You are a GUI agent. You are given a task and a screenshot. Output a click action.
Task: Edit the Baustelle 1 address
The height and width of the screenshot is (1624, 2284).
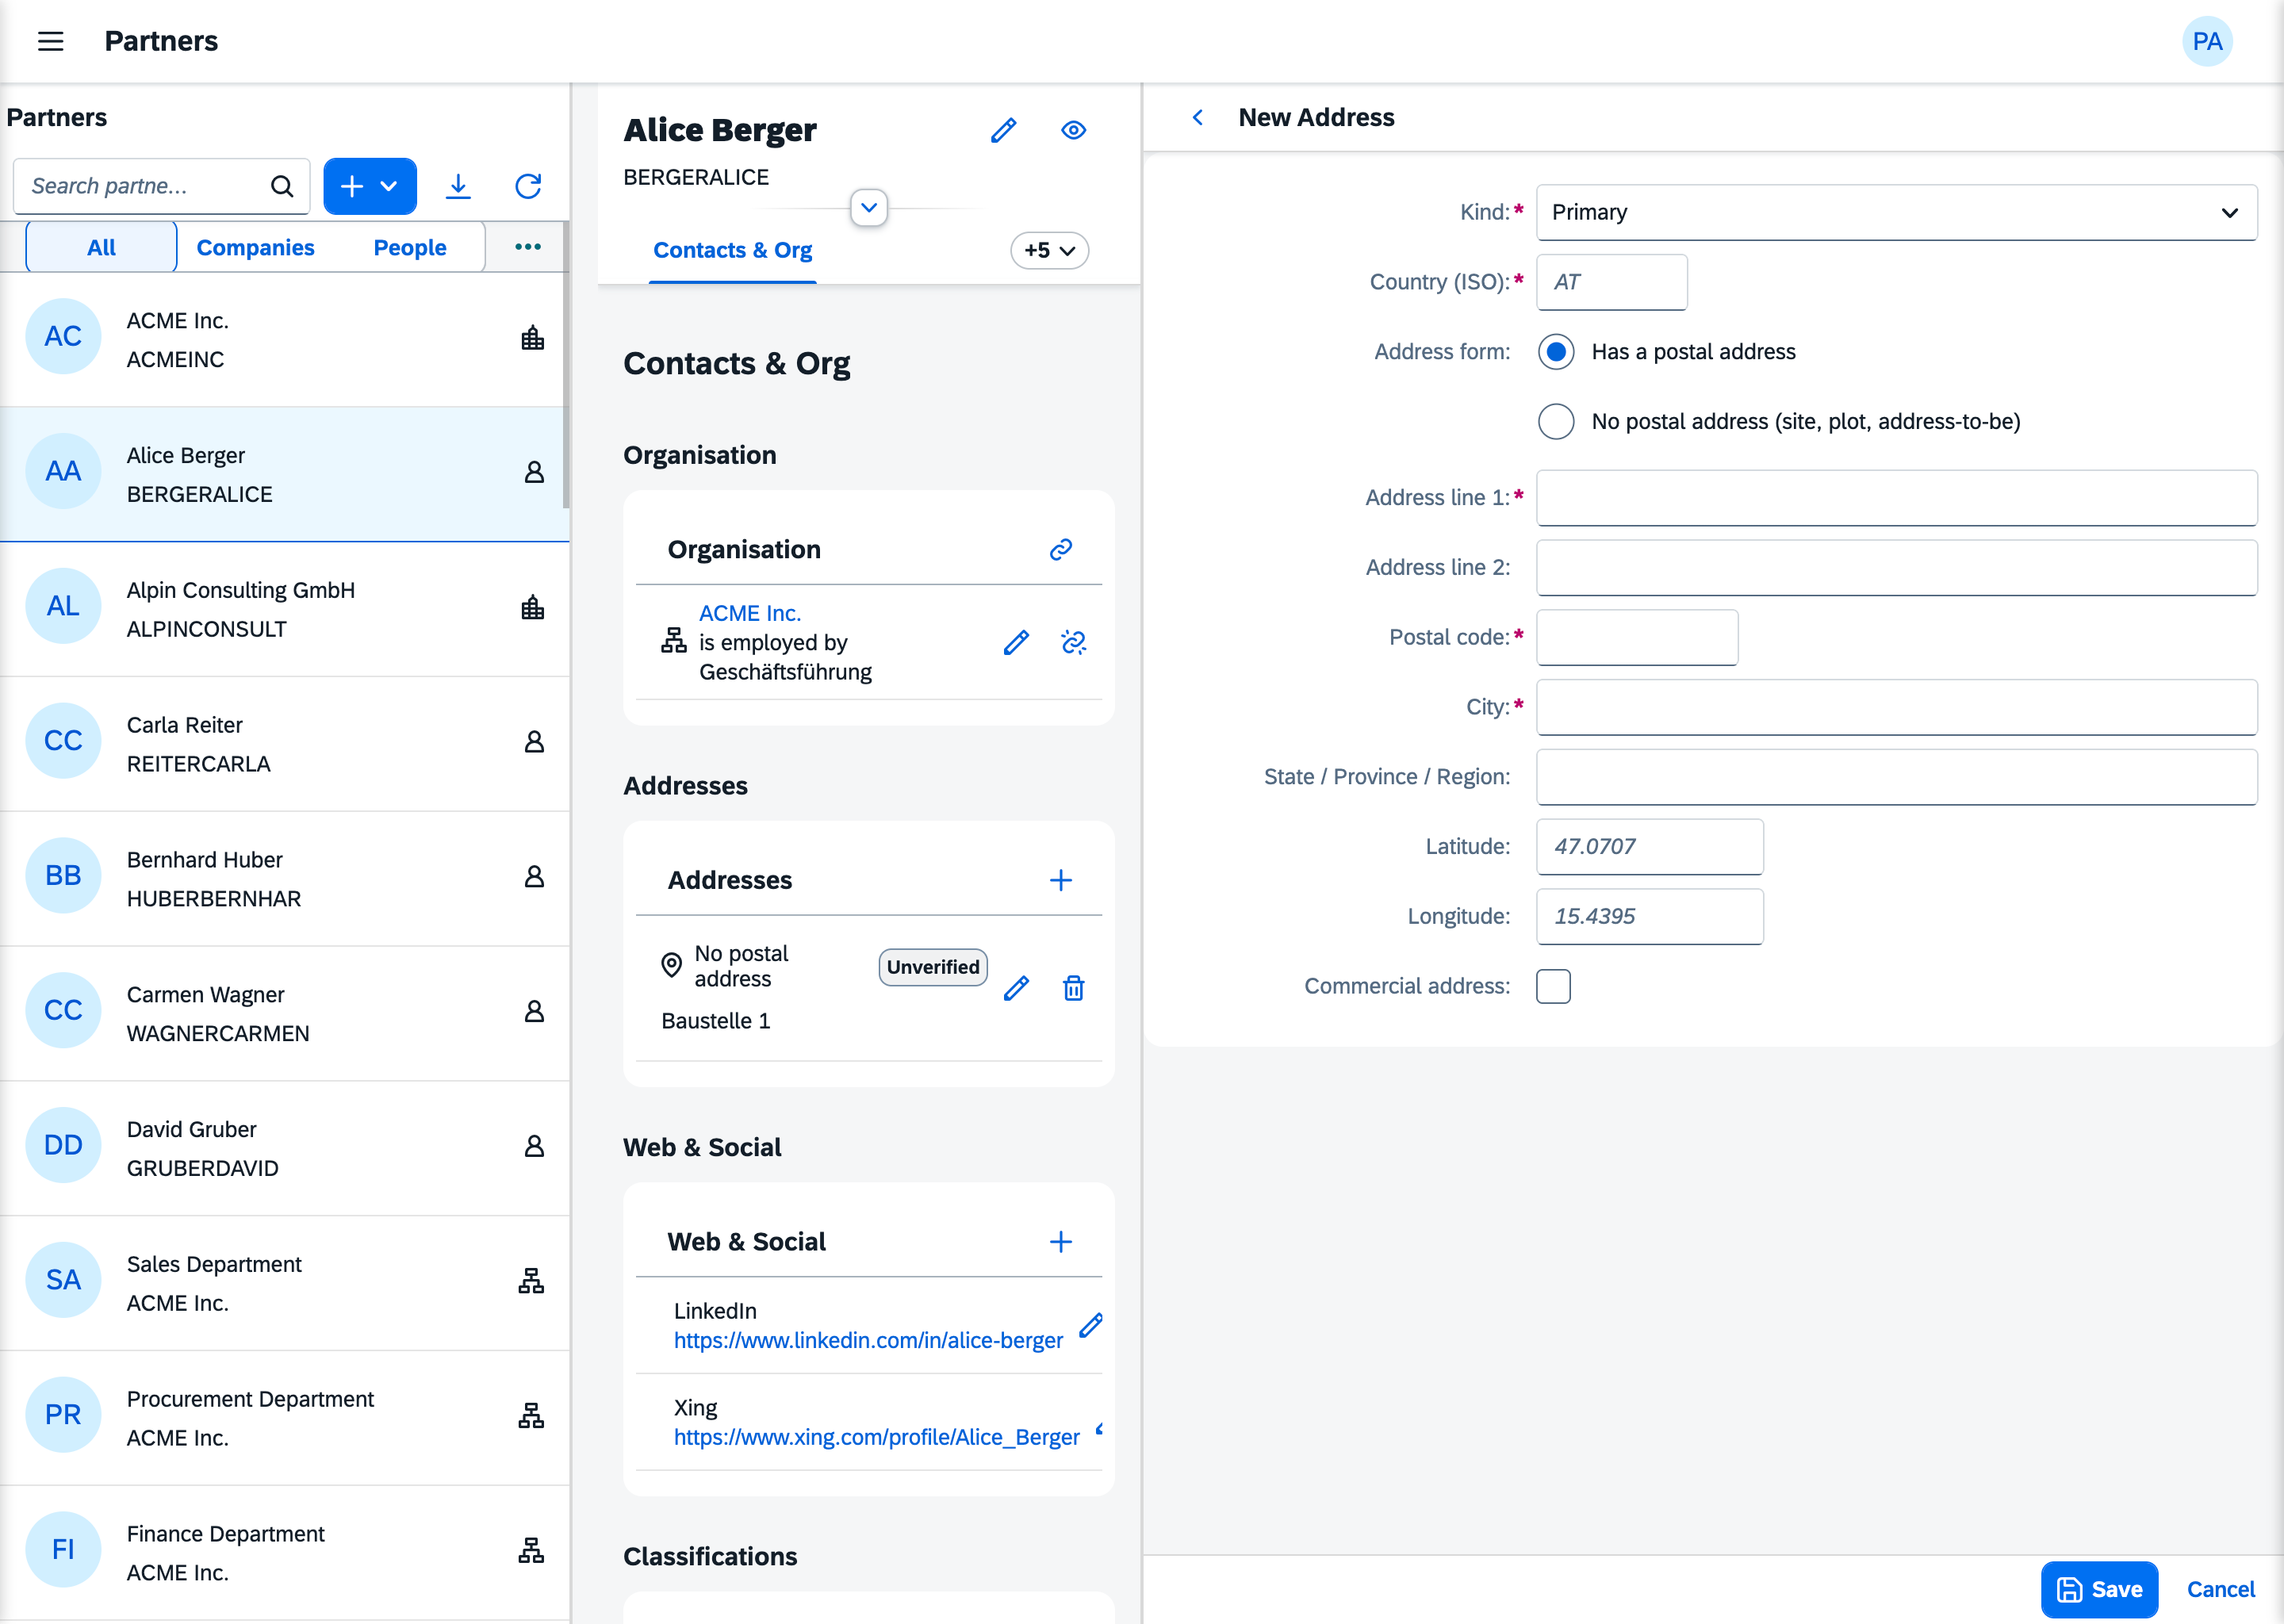[1016, 988]
